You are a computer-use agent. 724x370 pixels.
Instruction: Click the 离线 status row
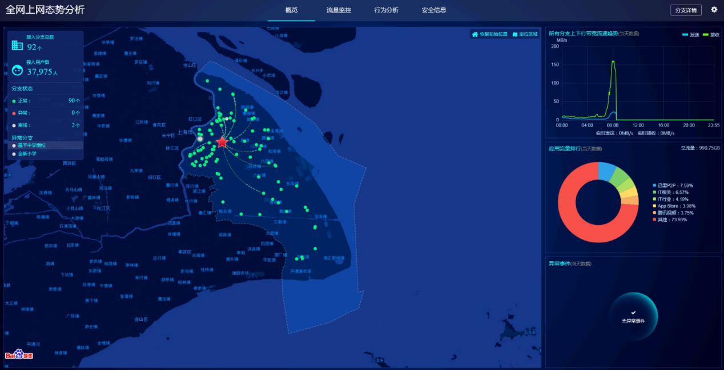coord(46,125)
